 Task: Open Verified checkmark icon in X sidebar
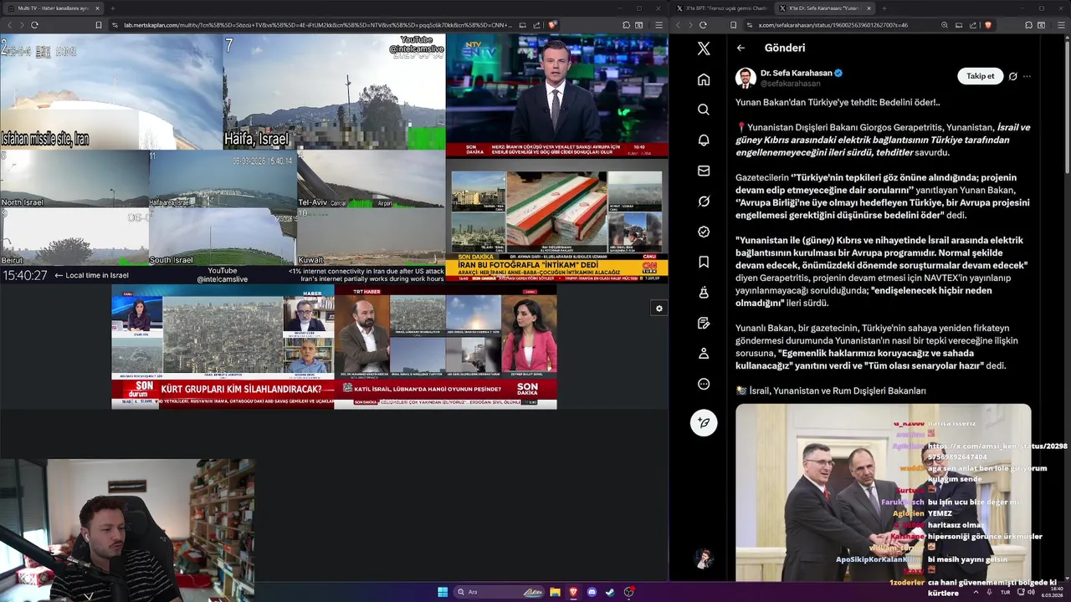704,232
